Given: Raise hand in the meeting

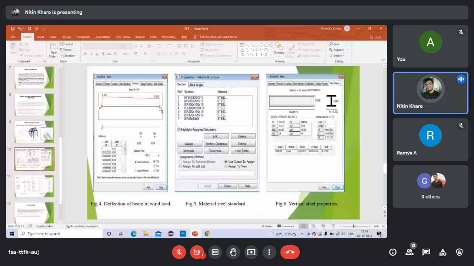Looking at the screenshot, I should click(x=233, y=252).
